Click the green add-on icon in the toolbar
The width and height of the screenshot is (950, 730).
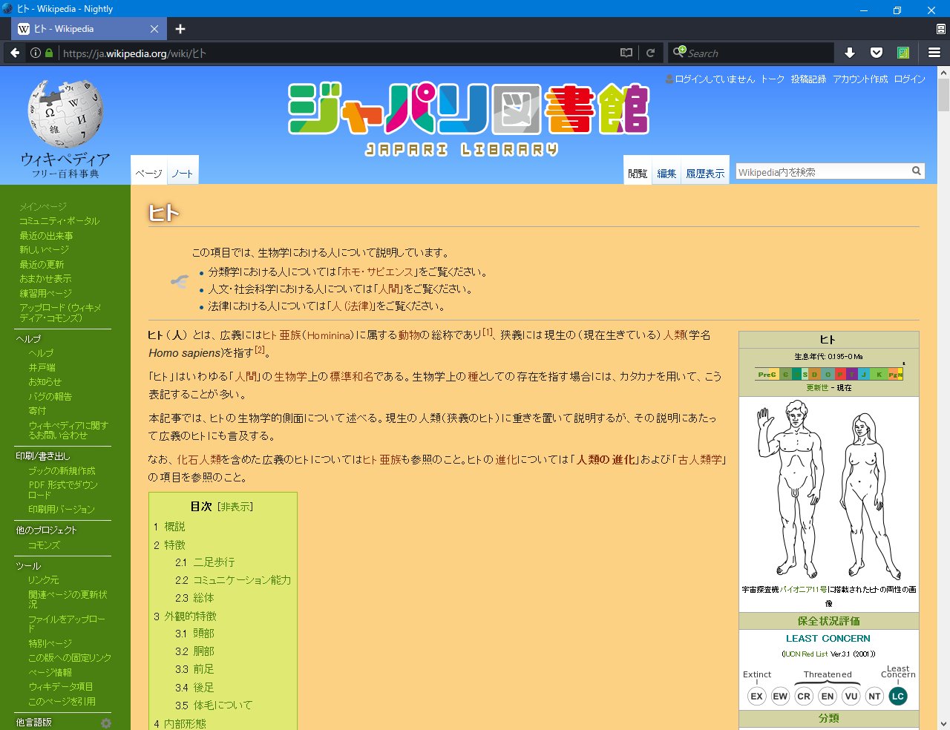click(x=902, y=53)
